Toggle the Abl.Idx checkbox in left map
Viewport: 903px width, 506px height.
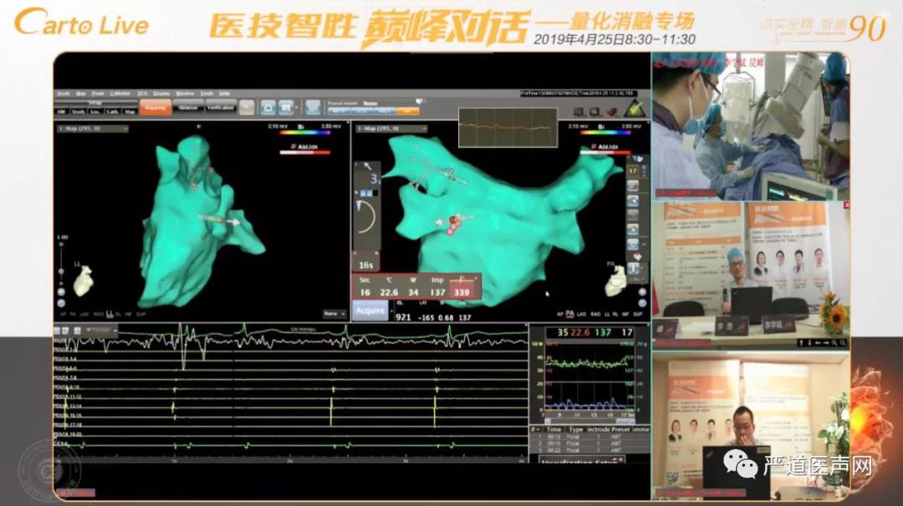(292, 147)
